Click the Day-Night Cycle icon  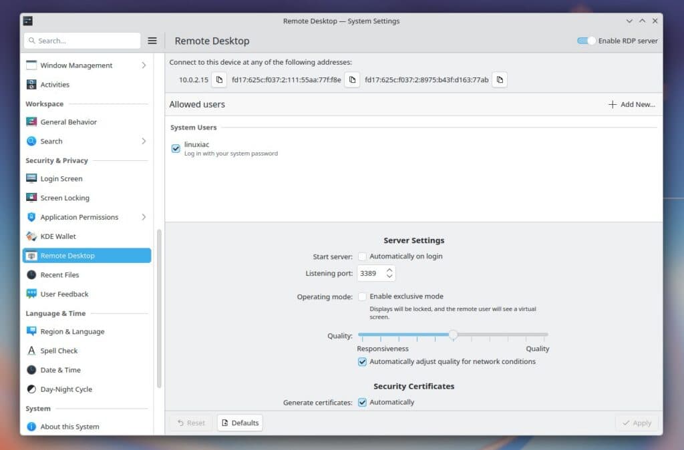pos(31,389)
